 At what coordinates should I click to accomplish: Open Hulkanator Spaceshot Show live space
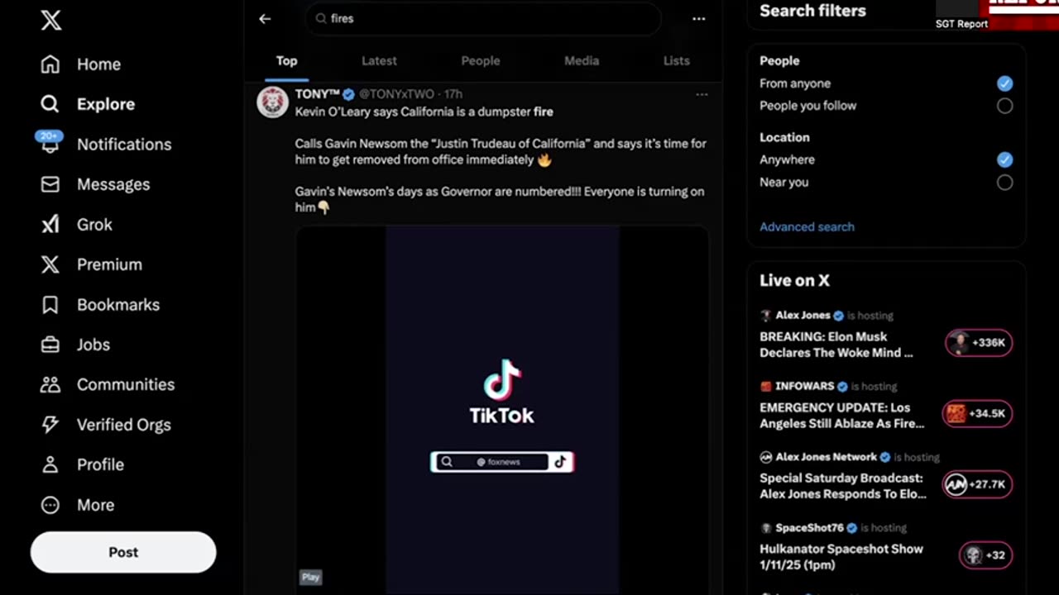841,557
